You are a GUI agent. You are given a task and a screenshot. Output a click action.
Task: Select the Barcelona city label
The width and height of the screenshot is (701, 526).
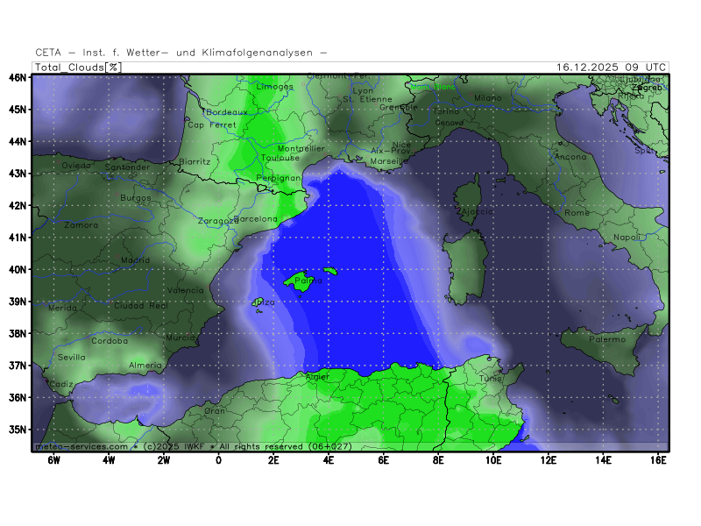tap(256, 218)
